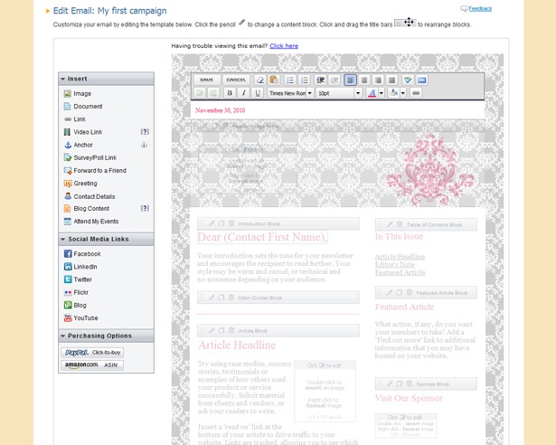Click the redo arrow icon
The width and height of the screenshot is (556, 445).
click(x=213, y=93)
